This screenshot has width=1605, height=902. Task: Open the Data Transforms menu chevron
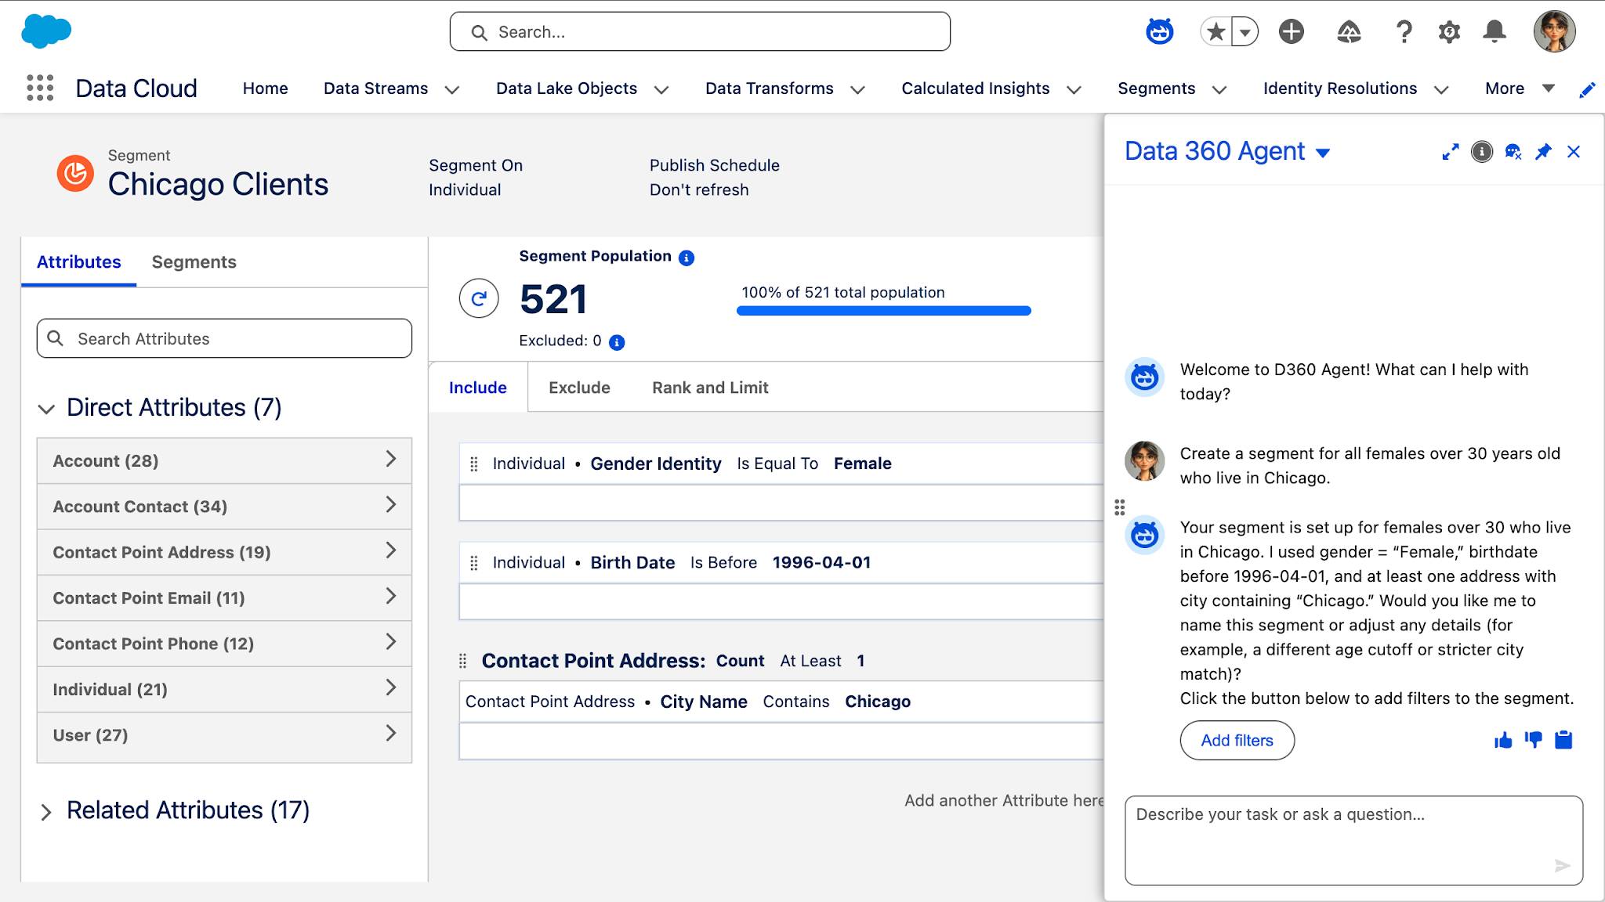coord(857,90)
